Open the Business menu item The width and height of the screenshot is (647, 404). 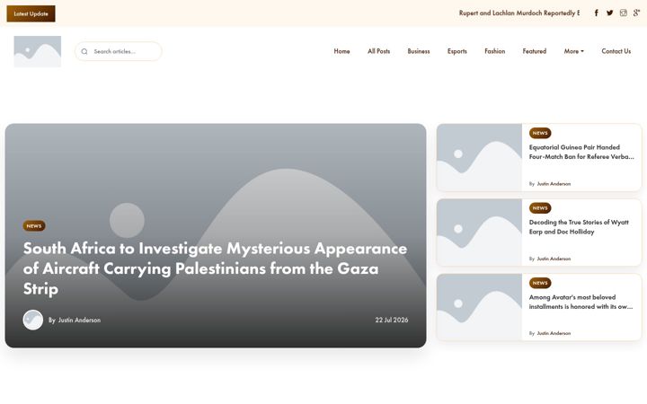coord(419,51)
